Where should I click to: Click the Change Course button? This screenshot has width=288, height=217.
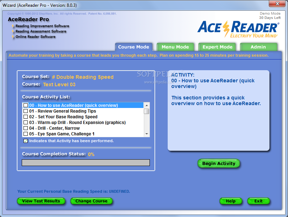(x=91, y=201)
